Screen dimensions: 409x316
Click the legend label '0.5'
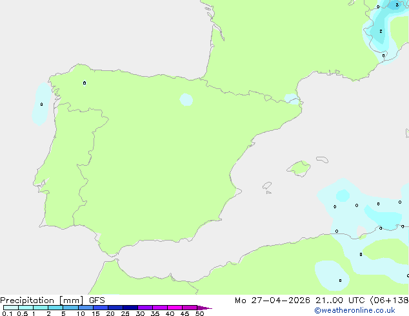23,313
